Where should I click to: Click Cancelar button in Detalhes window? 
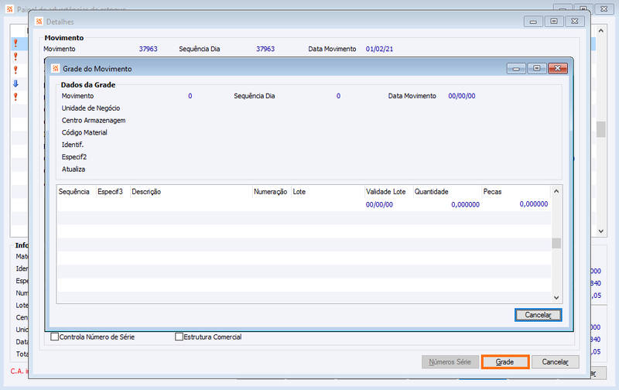tap(555, 361)
